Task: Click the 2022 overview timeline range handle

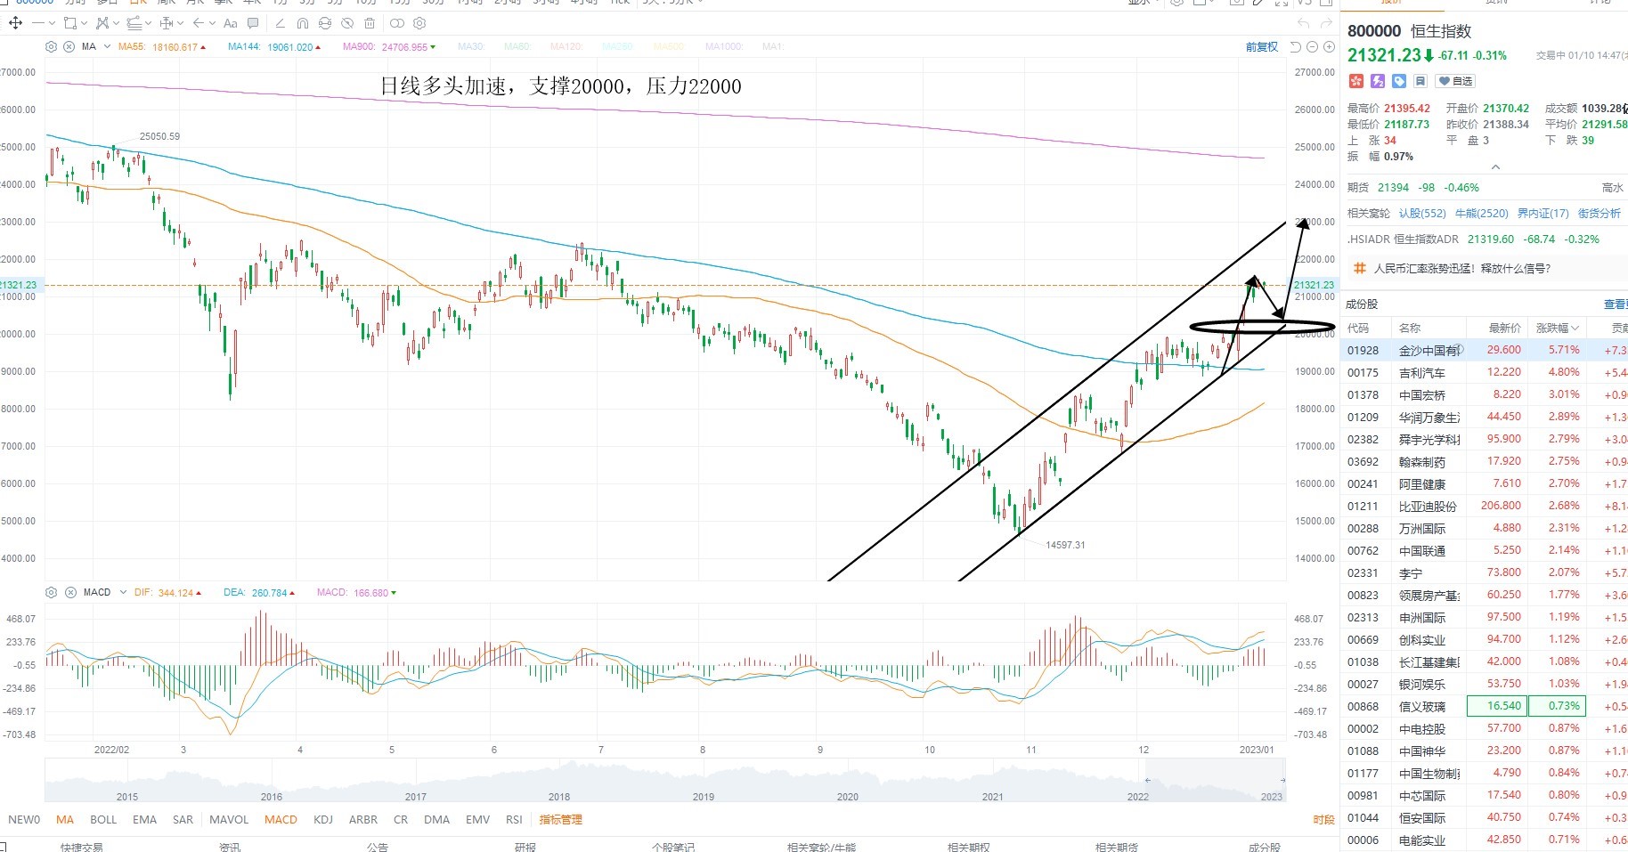Action: [x=1147, y=780]
